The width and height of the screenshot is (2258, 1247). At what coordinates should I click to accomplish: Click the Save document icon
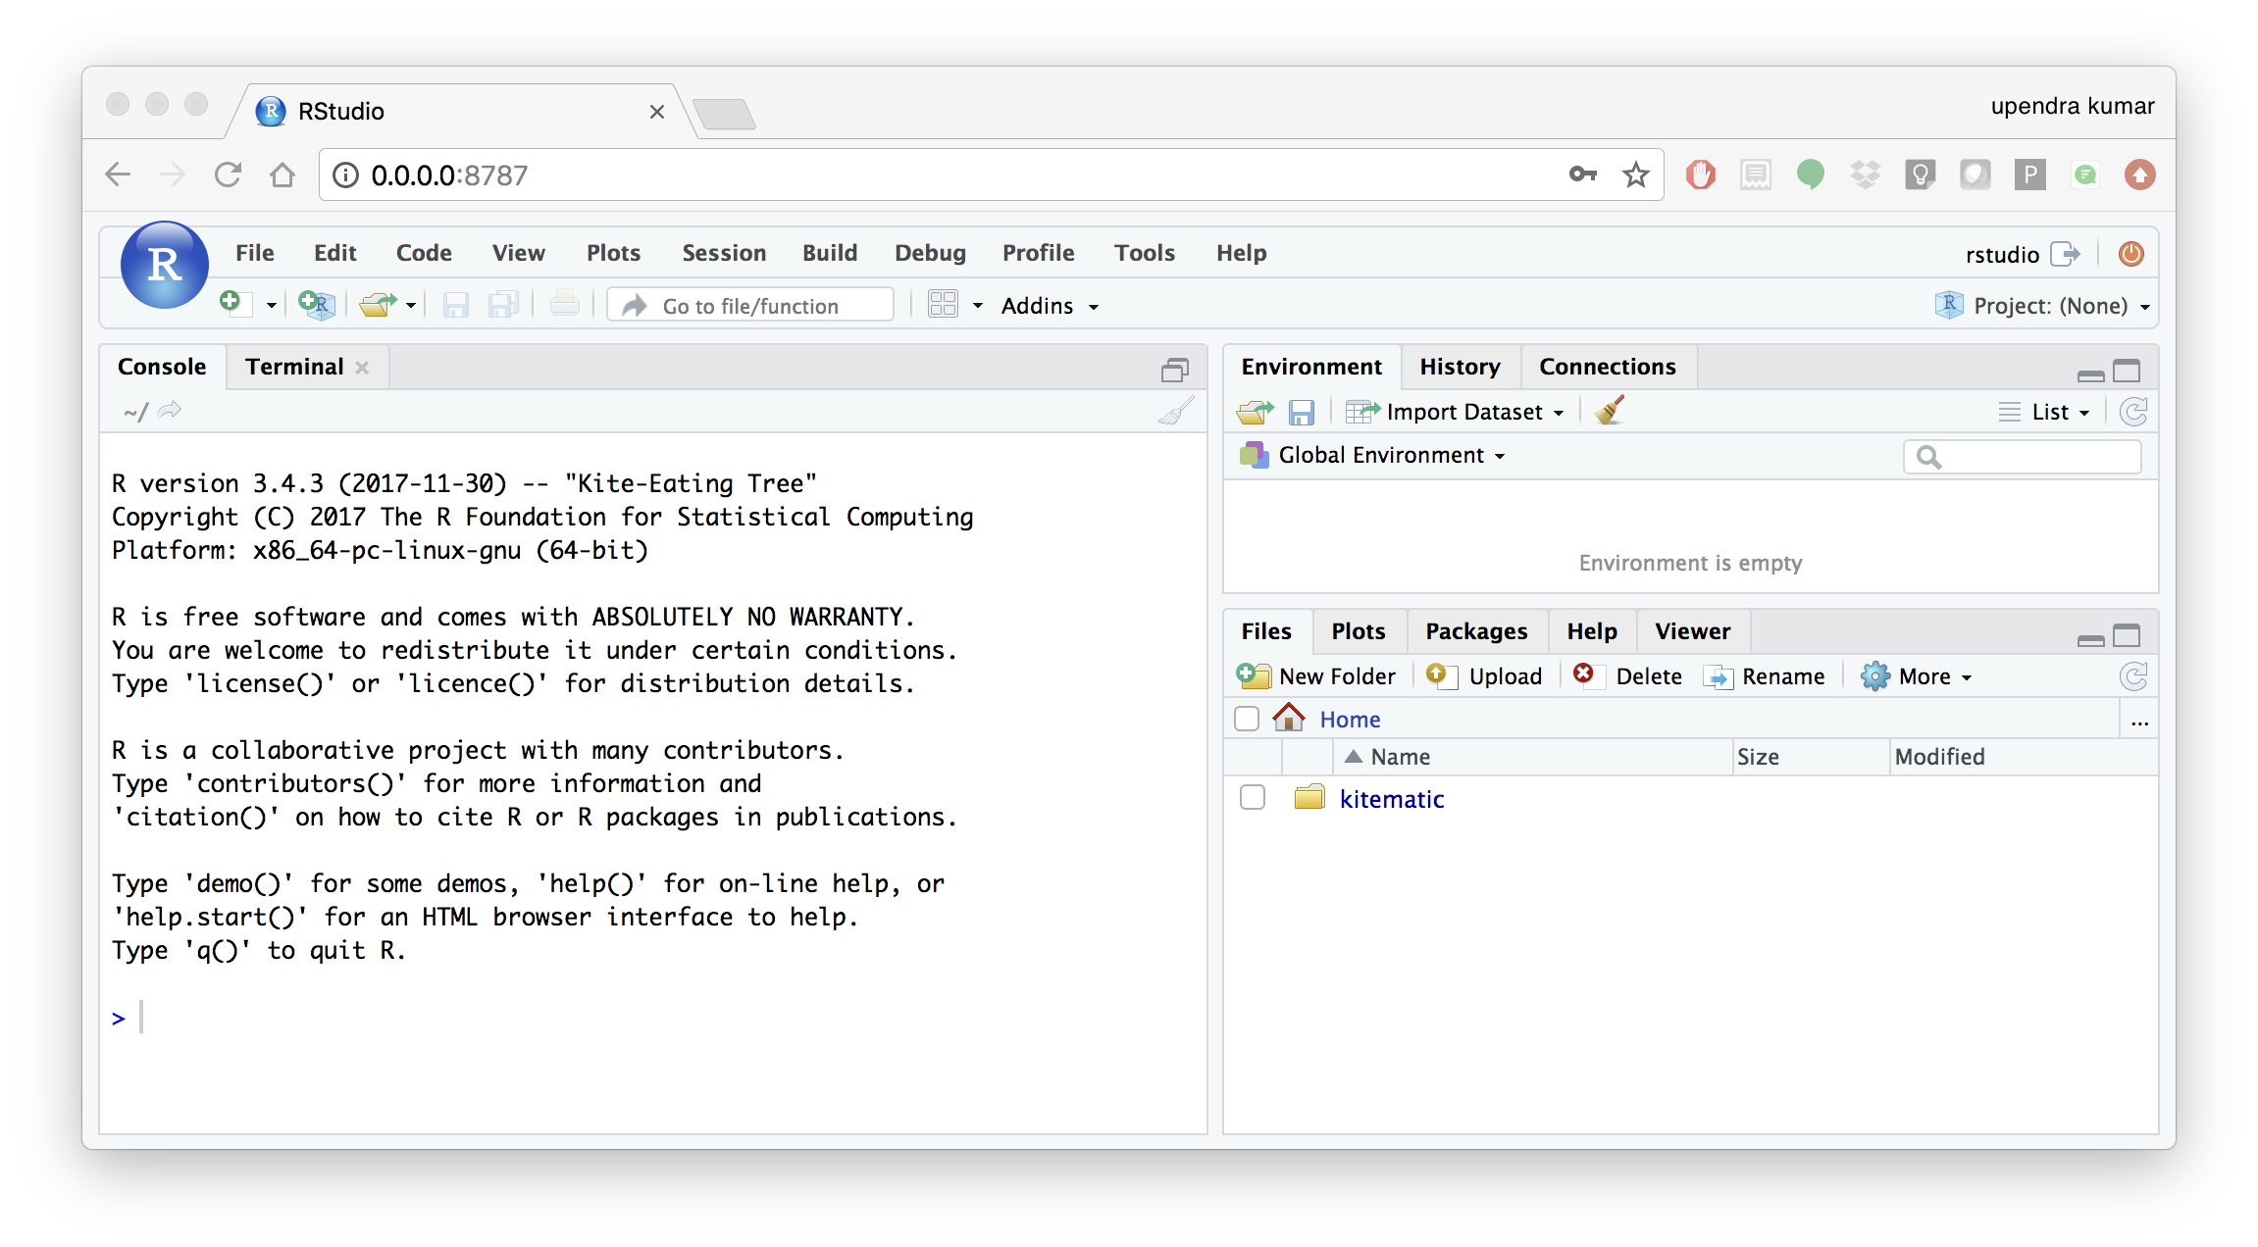455,305
